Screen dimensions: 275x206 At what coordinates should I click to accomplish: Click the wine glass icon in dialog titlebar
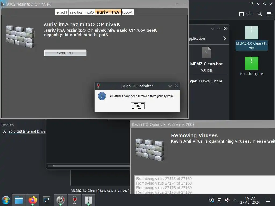(98, 86)
